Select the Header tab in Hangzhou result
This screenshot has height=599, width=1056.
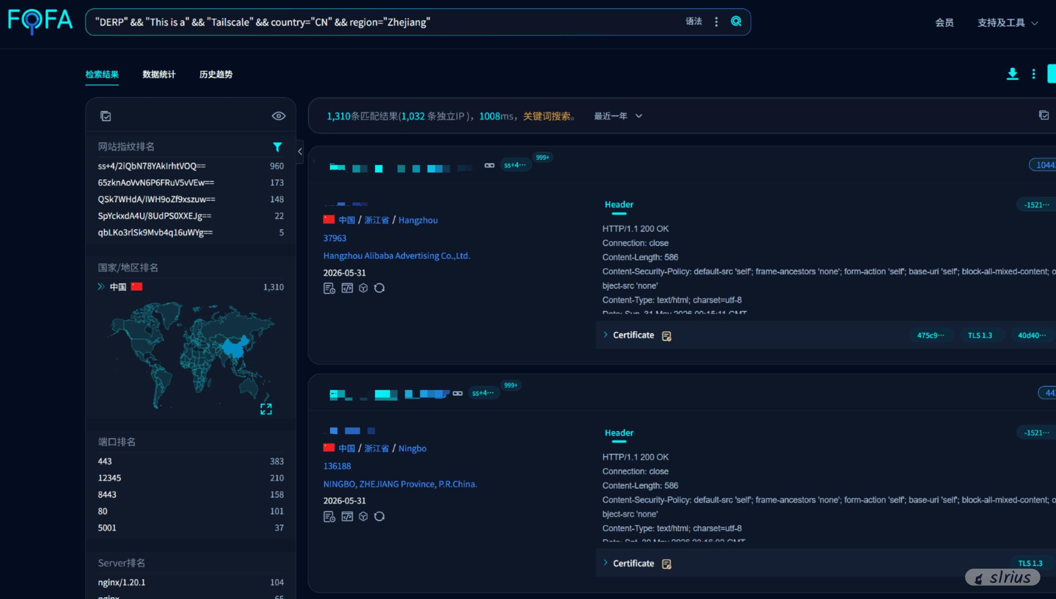click(x=619, y=205)
